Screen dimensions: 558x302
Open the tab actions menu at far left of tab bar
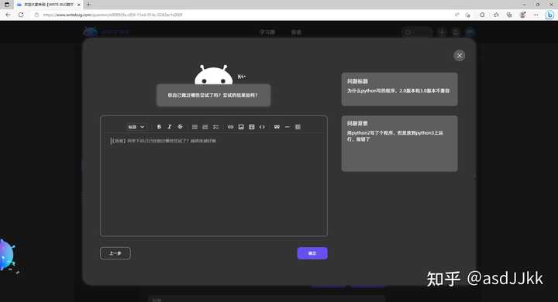click(7, 5)
